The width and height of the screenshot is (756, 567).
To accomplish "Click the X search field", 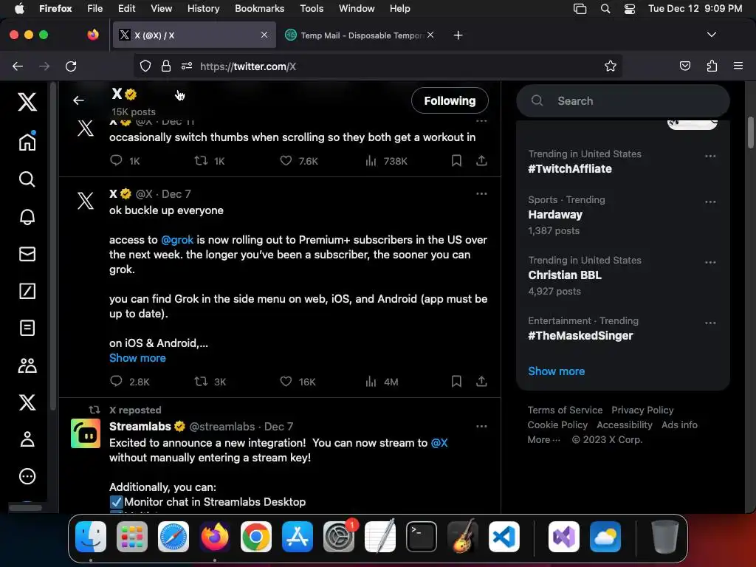I will coord(622,100).
